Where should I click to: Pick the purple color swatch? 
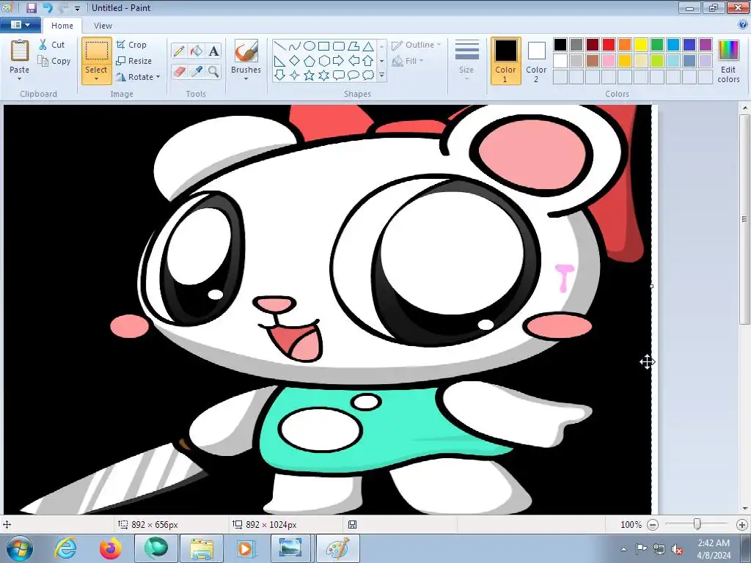coord(706,45)
